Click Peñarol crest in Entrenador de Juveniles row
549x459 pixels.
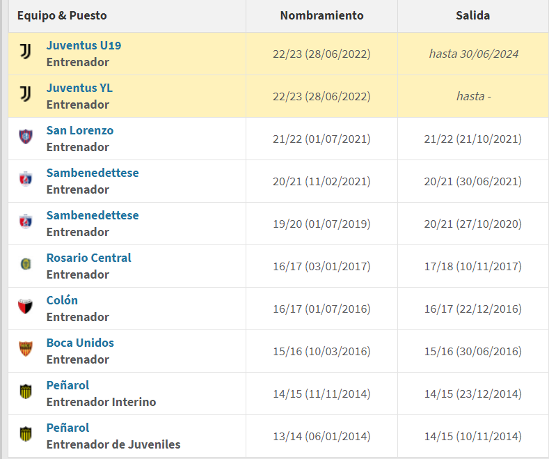26,434
